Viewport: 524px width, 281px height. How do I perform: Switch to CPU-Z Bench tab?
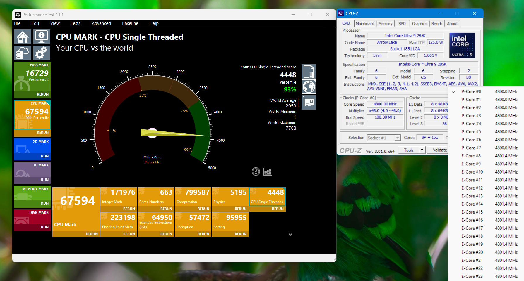click(437, 24)
